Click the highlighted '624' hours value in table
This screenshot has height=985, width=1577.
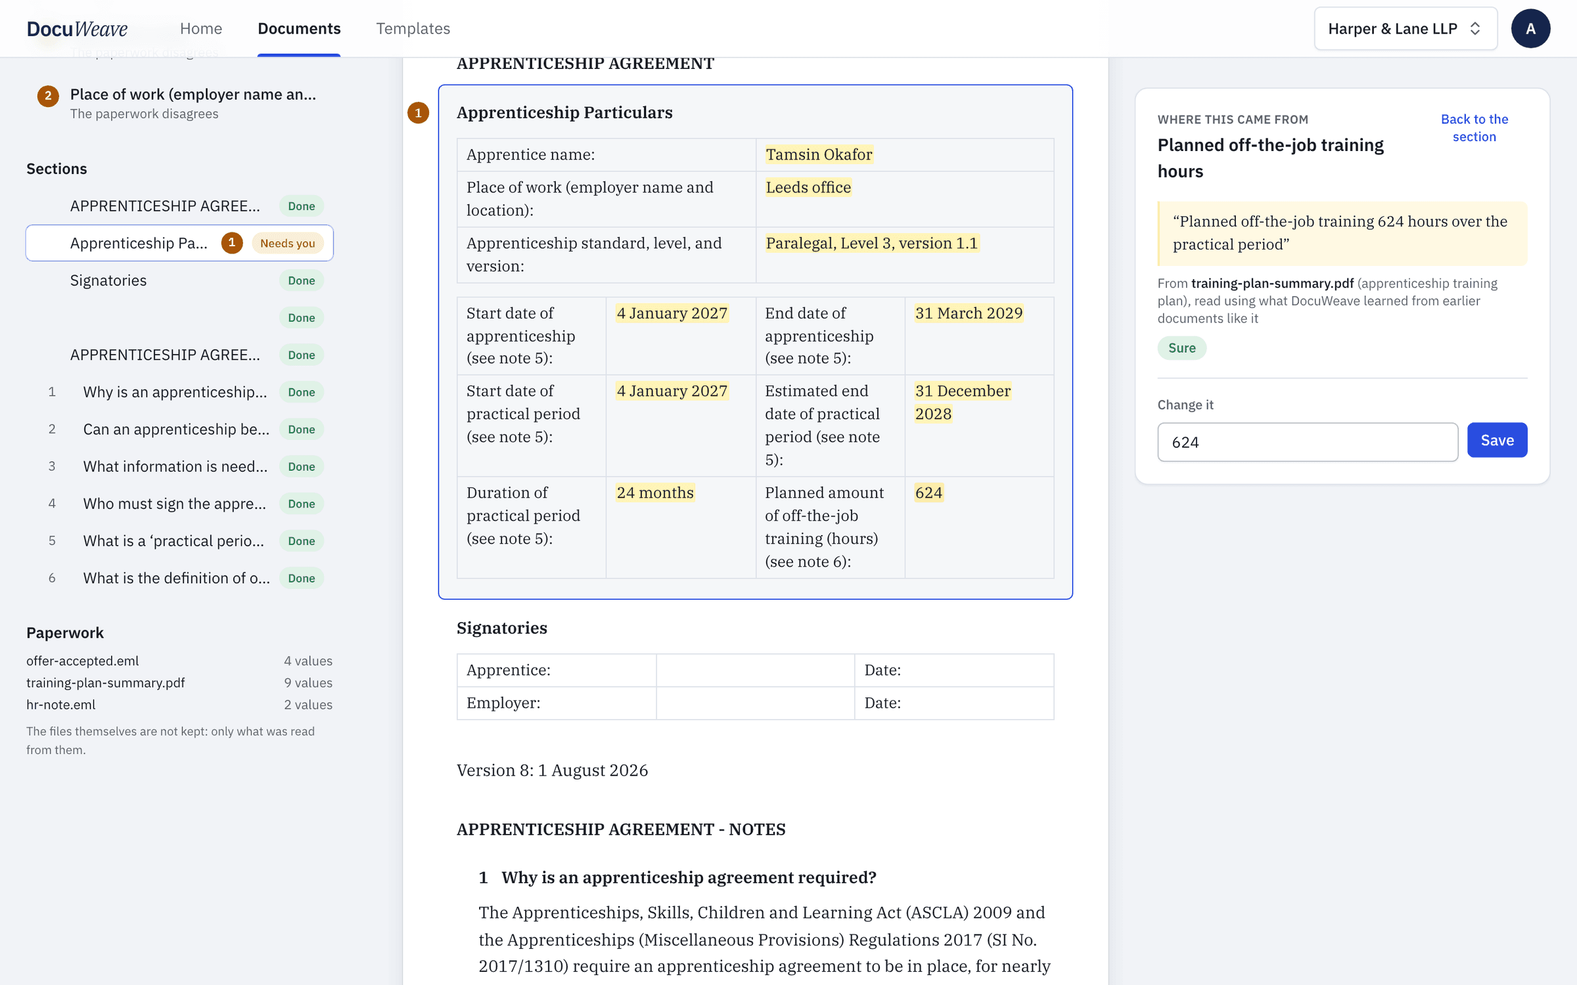point(928,492)
